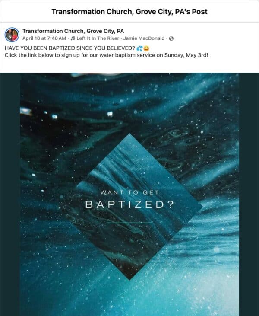
Task: Click the thin line under BAPTIZED?
Action: pyautogui.click(x=129, y=223)
